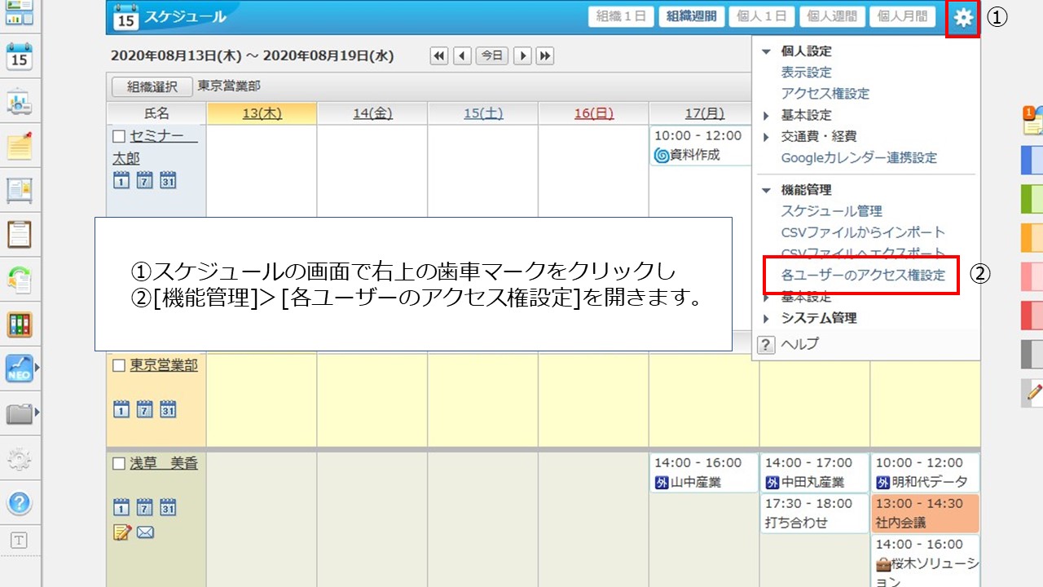Select the green color swatch on right

pos(1032,198)
